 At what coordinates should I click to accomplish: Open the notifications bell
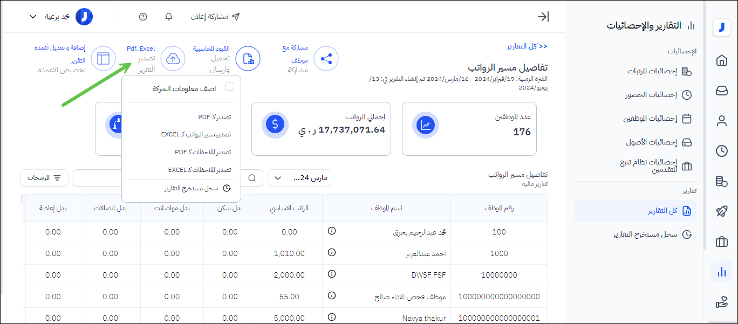pyautogui.click(x=169, y=17)
